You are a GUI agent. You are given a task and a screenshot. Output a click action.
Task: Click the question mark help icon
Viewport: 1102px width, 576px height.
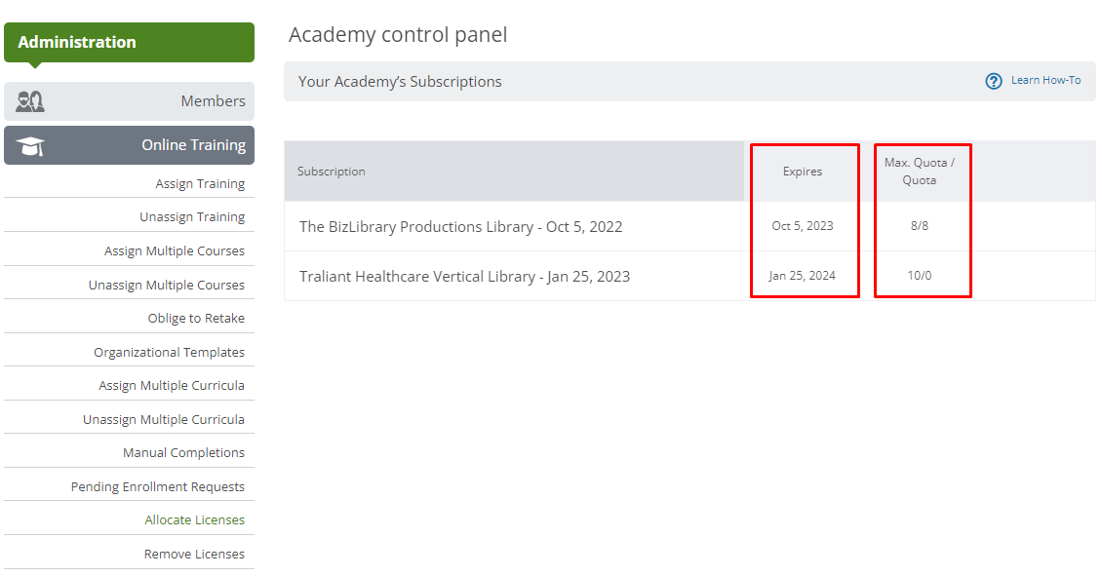(993, 82)
